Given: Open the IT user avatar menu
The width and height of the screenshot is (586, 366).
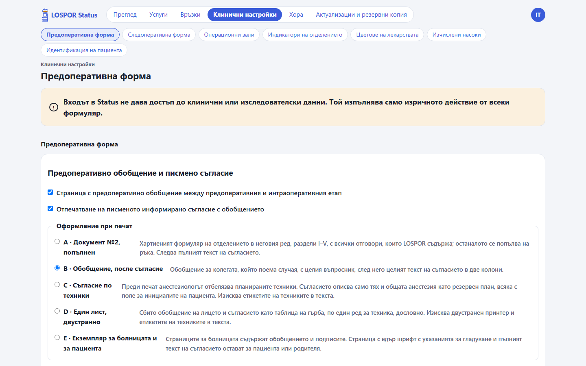Looking at the screenshot, I should point(538,15).
